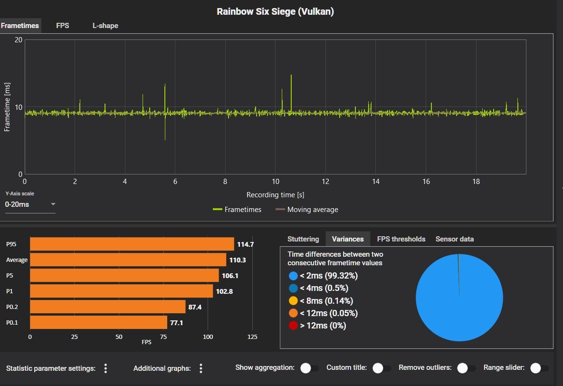Switch to the FPS tab

[x=62, y=26]
